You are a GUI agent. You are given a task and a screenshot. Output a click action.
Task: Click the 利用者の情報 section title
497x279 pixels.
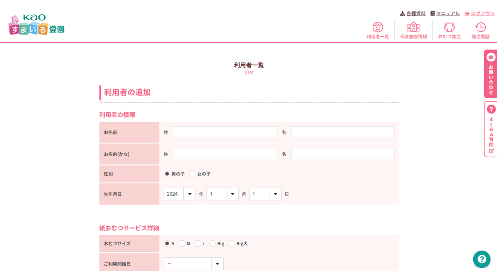point(117,115)
